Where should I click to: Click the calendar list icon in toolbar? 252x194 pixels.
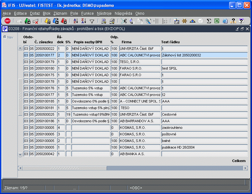(176, 21)
